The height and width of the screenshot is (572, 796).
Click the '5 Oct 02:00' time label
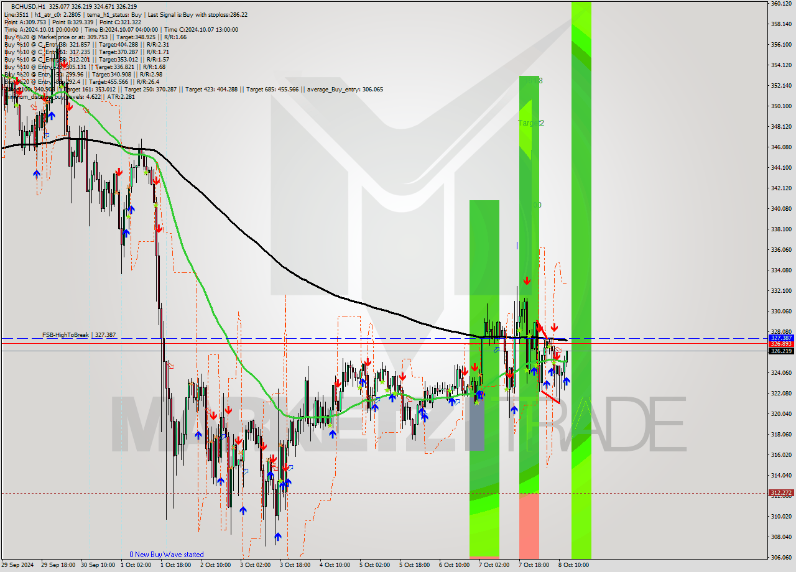pos(376,565)
